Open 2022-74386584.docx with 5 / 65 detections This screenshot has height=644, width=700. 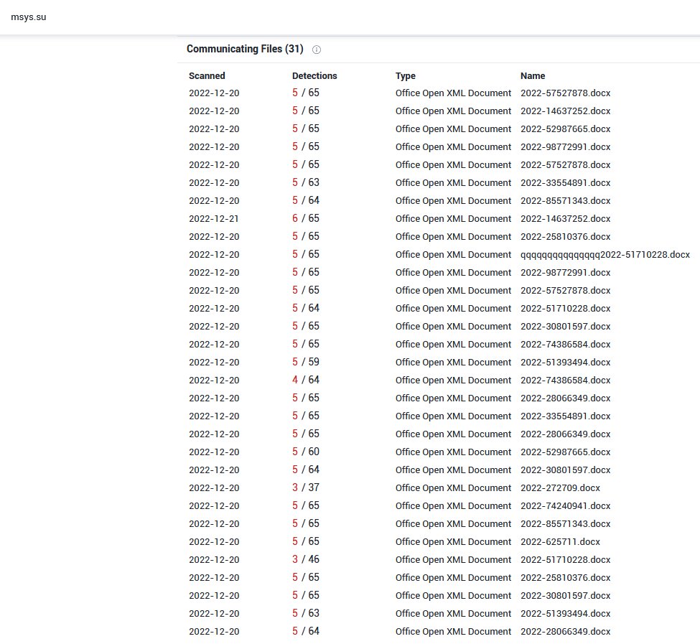[x=565, y=344]
